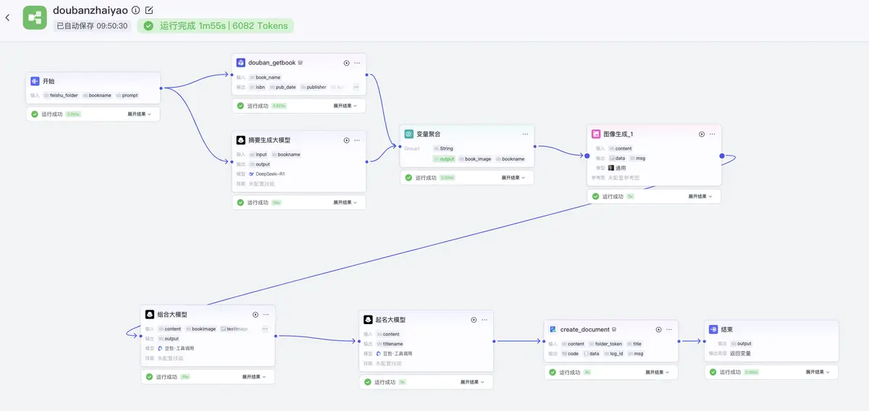The image size is (869, 411).
Task: Open the more menu on 图像生成_1 node
Action: [x=713, y=135]
